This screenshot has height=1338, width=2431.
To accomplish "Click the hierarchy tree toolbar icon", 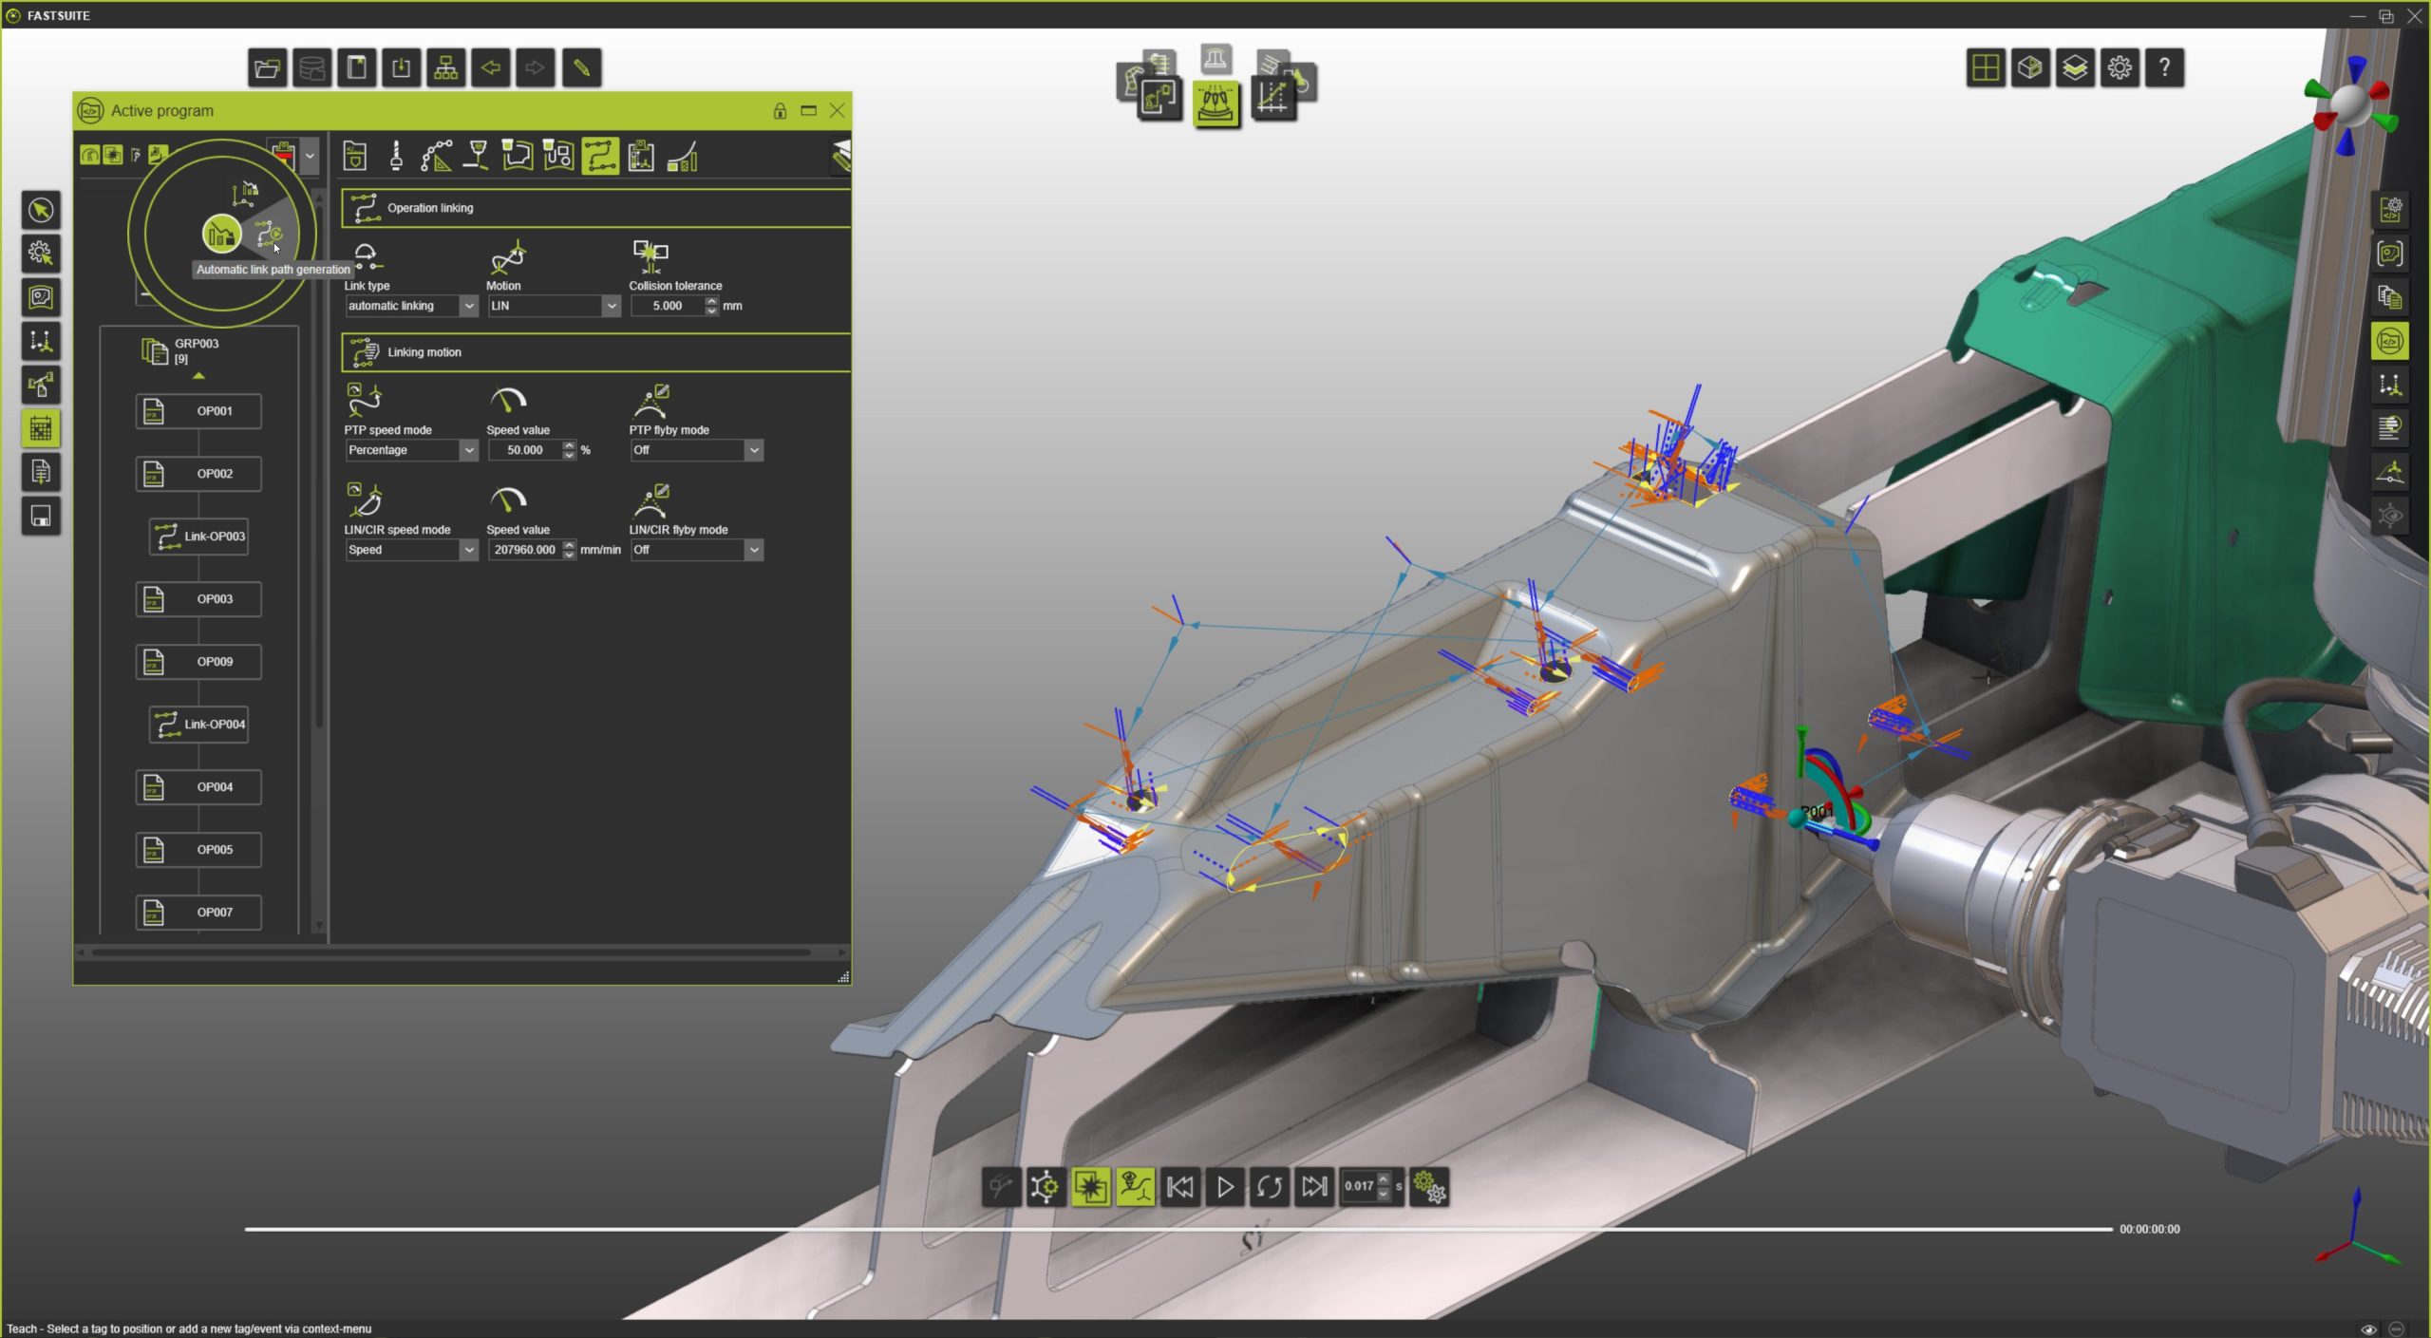I will [445, 68].
